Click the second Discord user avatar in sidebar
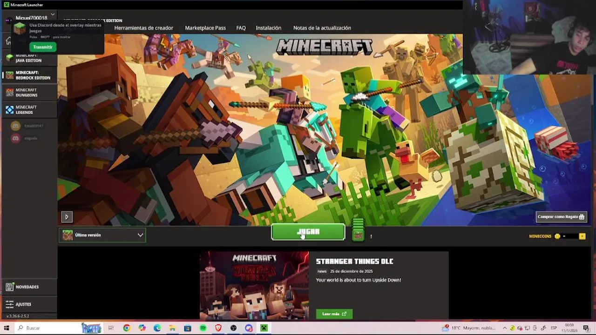This screenshot has height=335, width=596. click(16, 138)
